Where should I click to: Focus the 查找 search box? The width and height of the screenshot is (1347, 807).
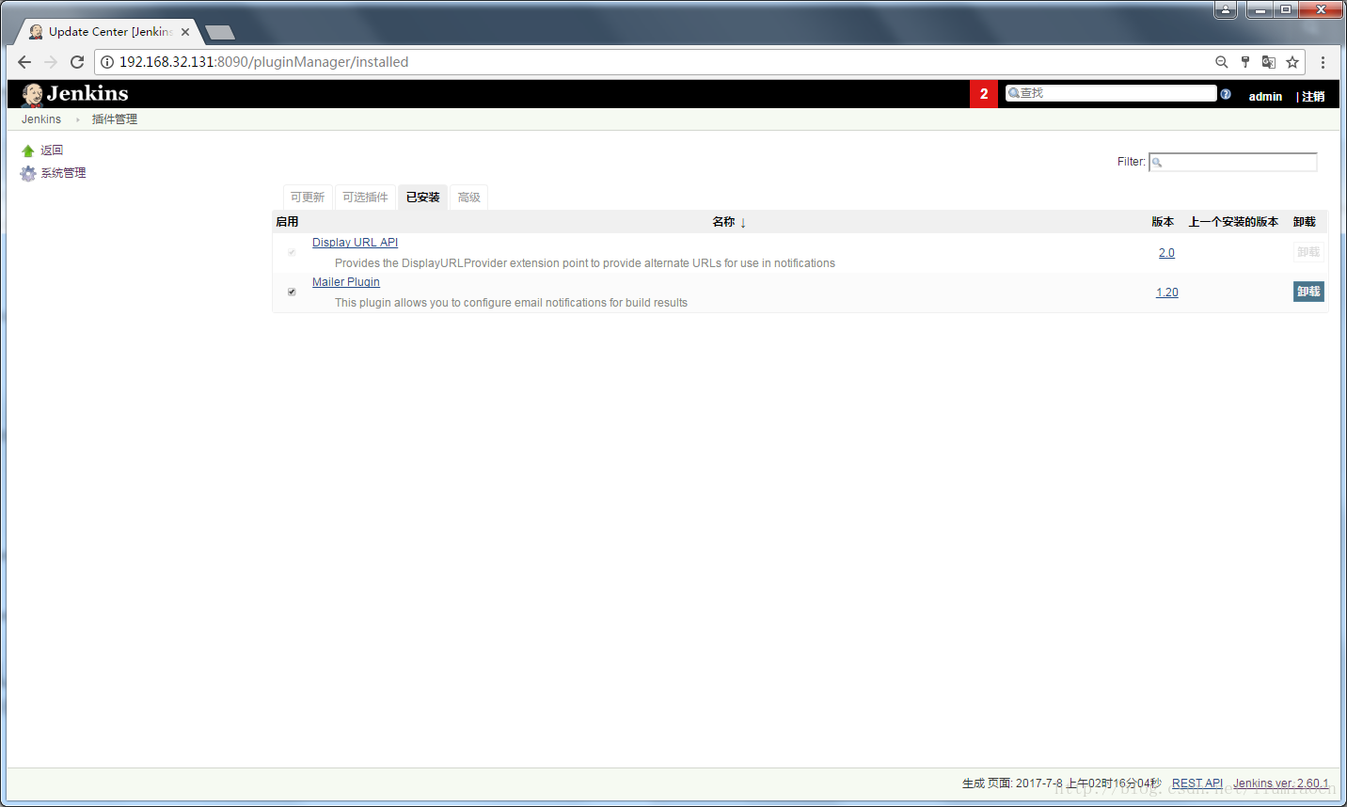click(x=1111, y=93)
